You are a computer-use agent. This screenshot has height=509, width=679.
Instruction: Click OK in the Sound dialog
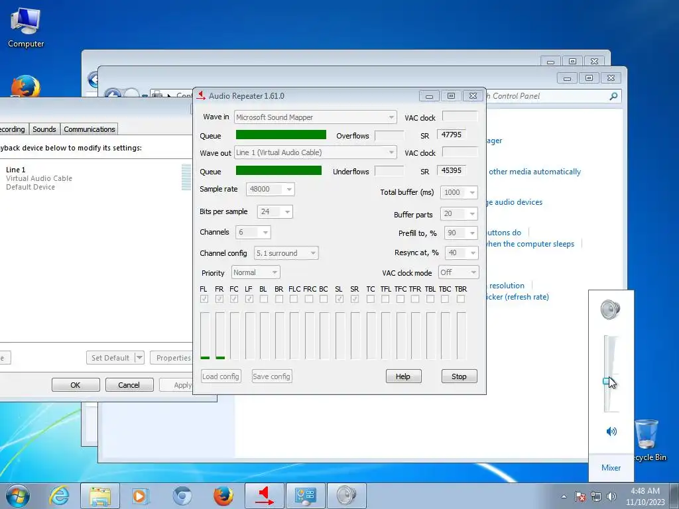[76, 385]
